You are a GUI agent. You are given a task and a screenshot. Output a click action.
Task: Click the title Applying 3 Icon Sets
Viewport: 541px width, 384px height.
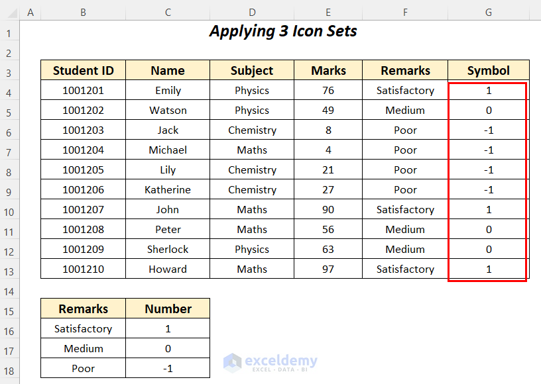[x=283, y=31]
